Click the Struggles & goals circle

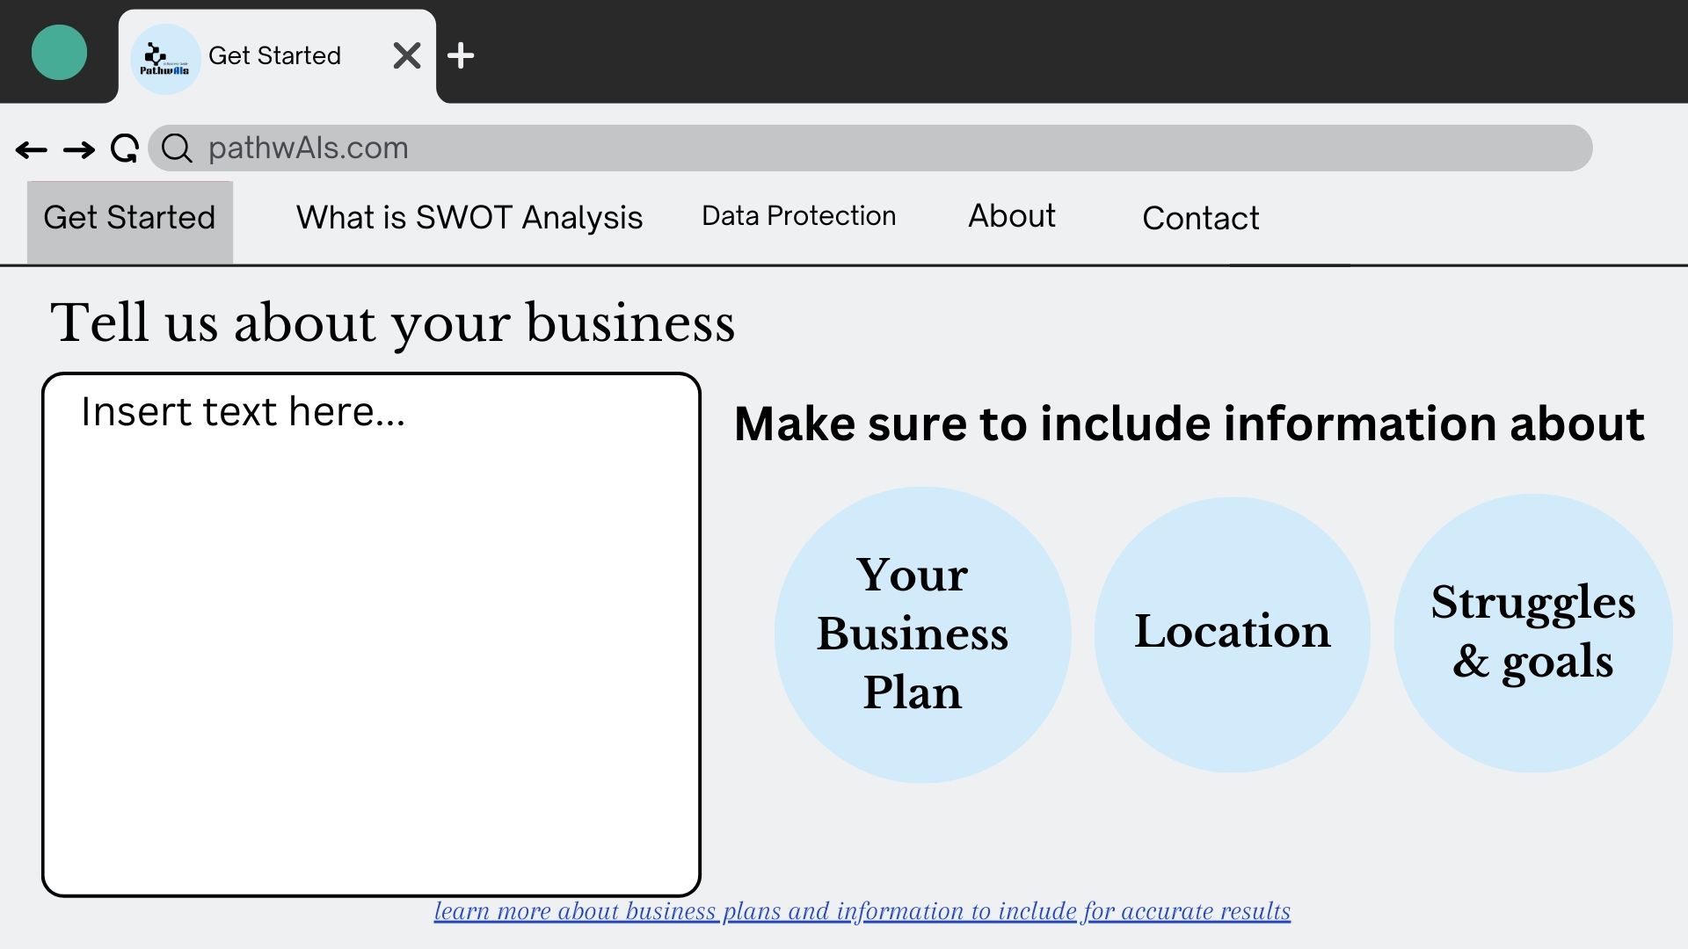tap(1532, 633)
